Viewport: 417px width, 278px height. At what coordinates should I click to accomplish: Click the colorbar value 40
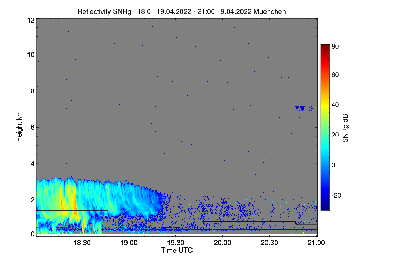pyautogui.click(x=335, y=105)
